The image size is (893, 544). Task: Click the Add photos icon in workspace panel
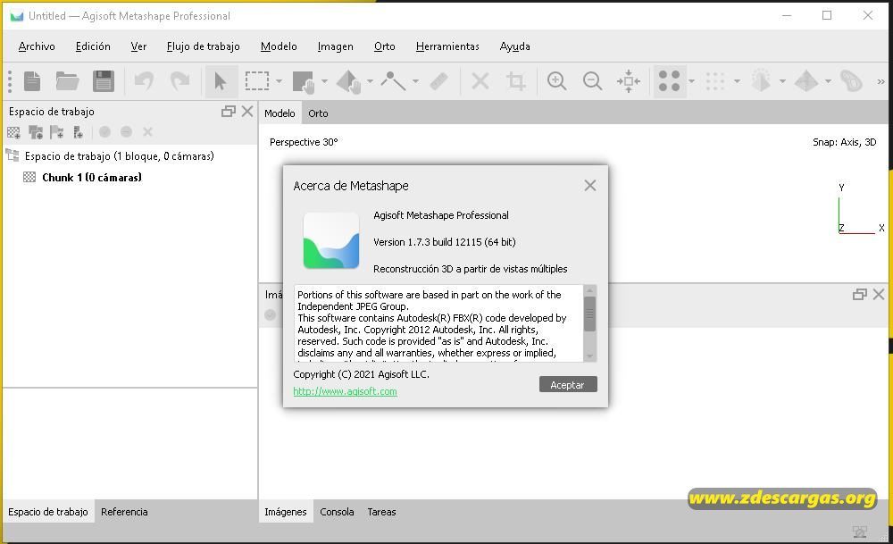(36, 132)
